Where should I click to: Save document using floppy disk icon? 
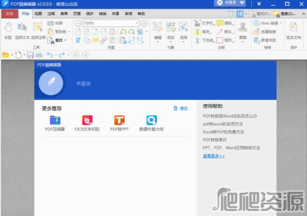(x=30, y=55)
